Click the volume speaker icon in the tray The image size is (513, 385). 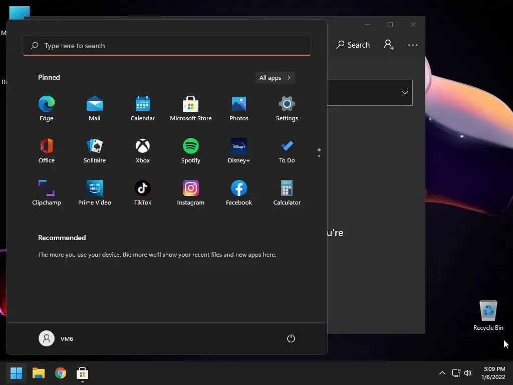[468, 373]
